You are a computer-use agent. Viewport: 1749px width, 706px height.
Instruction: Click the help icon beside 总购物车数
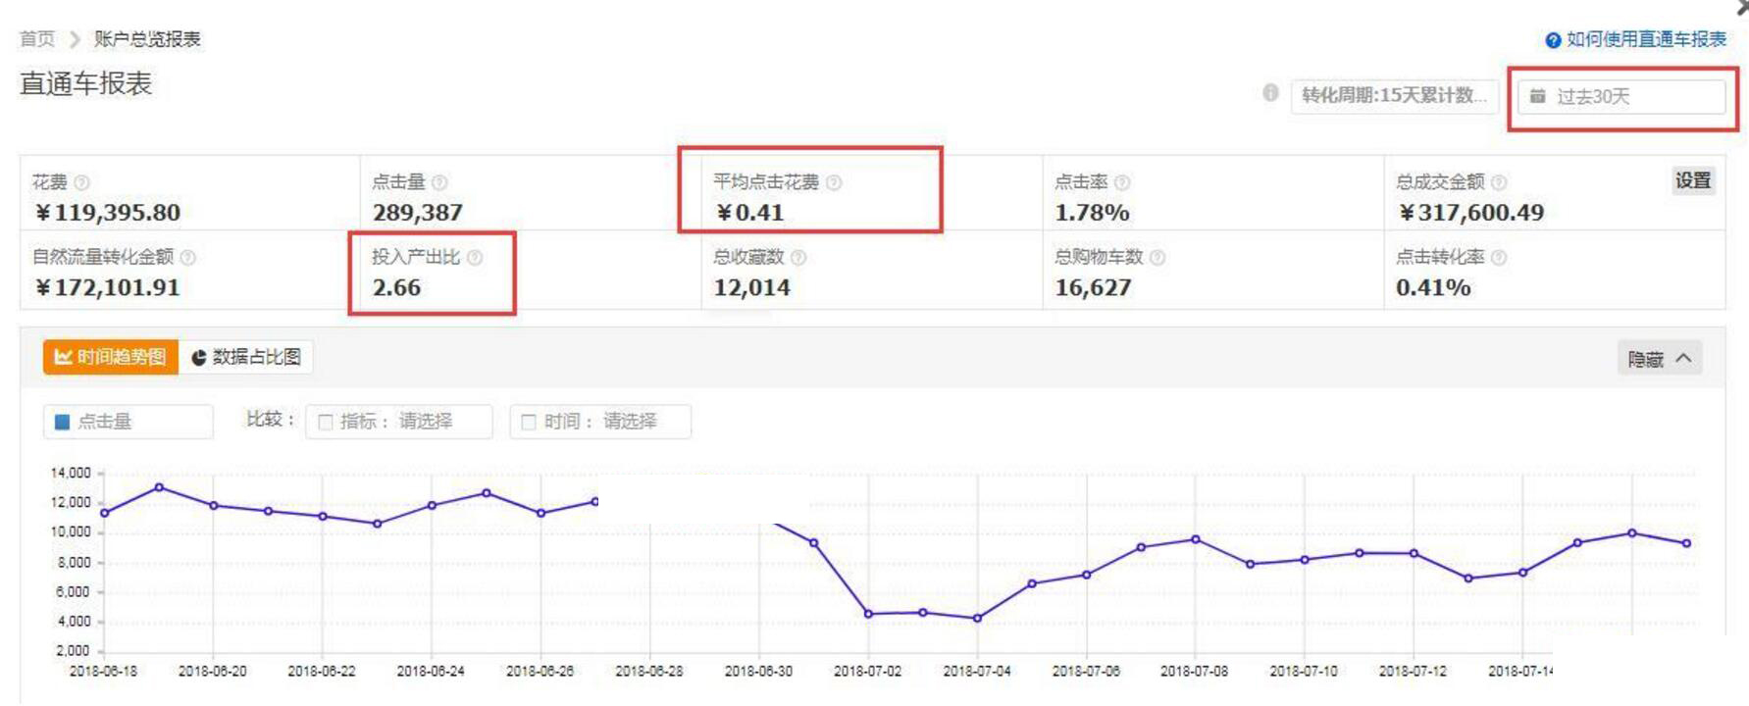pyautogui.click(x=1157, y=257)
